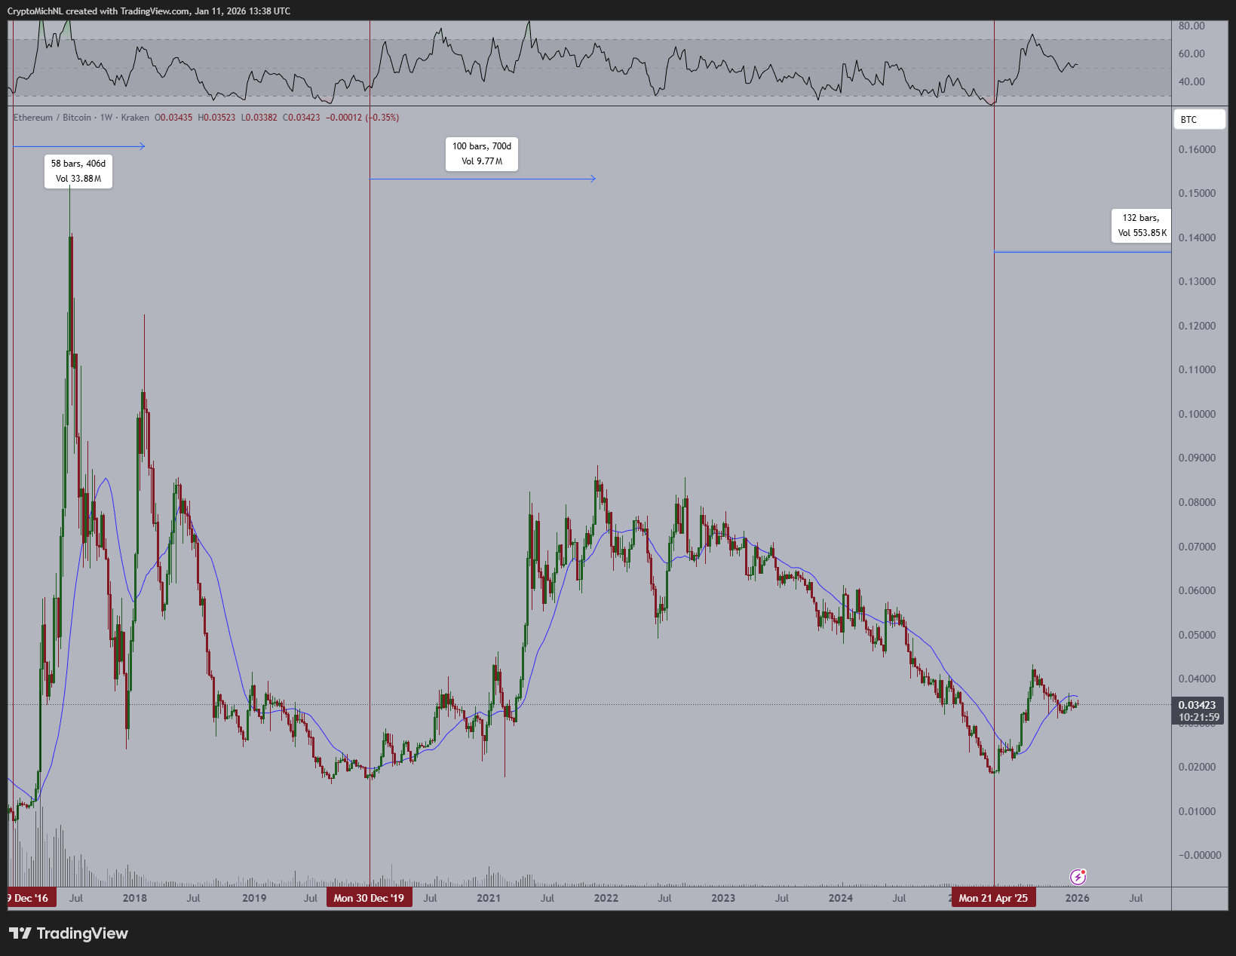Open the '58 bars, 406d' measurement label
1236x956 pixels.
tap(78, 171)
